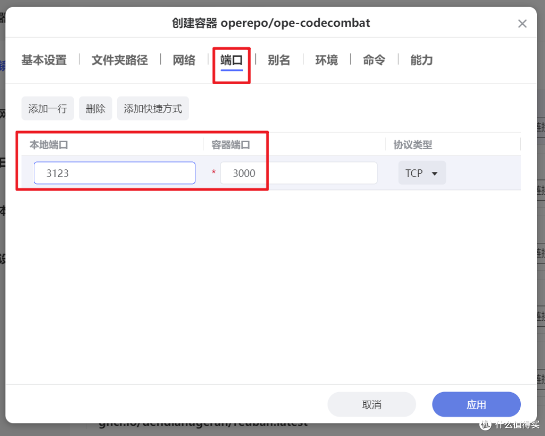Click 添加快捷方式 to add a shortcut
This screenshot has width=545, height=436.
153,108
